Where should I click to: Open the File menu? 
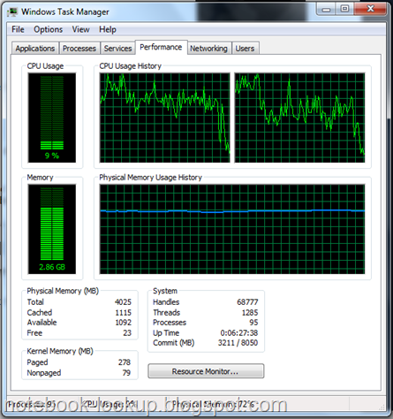pos(18,29)
